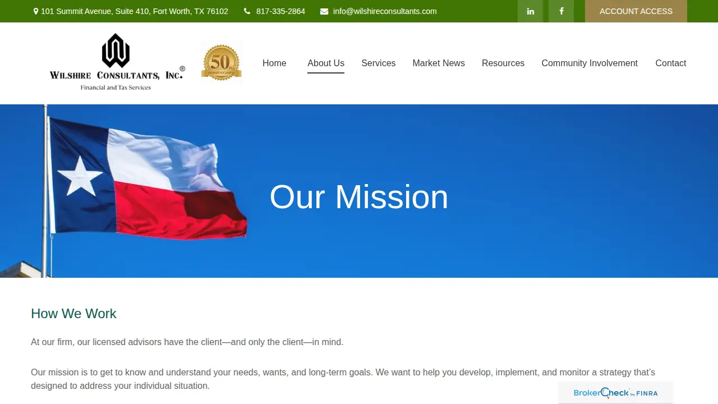This screenshot has height=404, width=718.
Task: Click the envelope icon beside the email
Action: point(324,11)
